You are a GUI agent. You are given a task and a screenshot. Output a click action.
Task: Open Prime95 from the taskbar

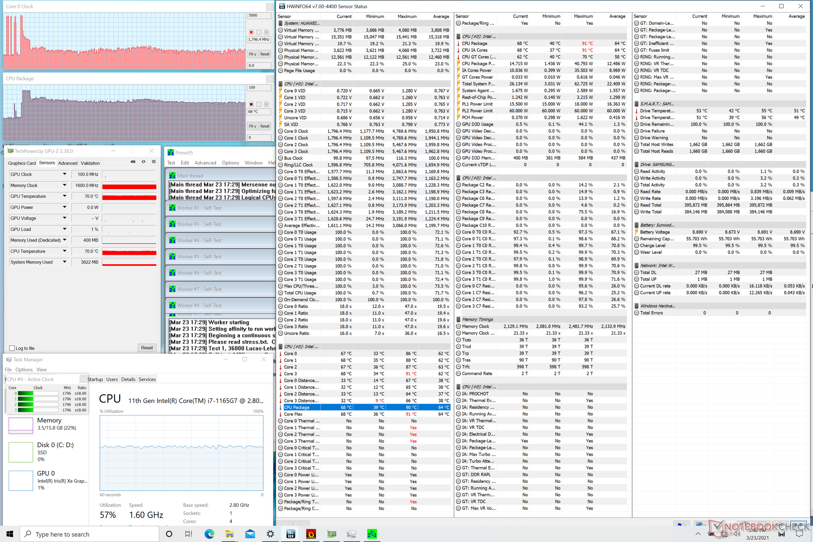point(372,534)
